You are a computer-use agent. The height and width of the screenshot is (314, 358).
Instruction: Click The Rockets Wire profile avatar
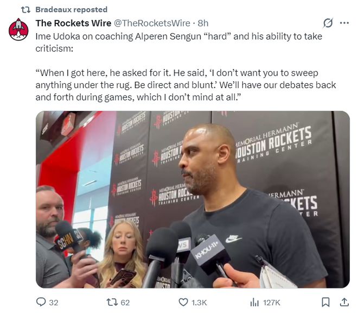point(18,30)
